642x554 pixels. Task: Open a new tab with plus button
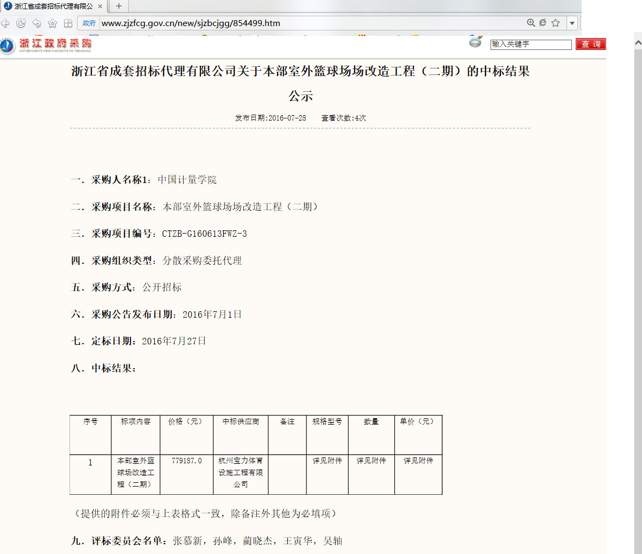coord(119,7)
